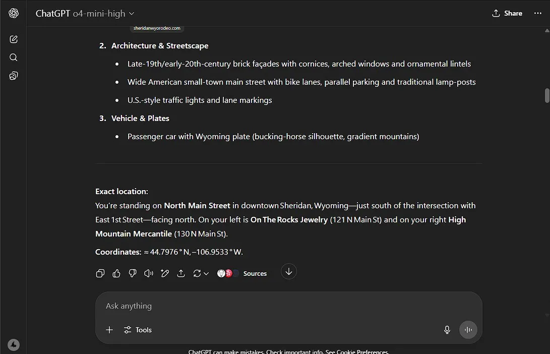Viewport: 550px width, 354px height.
Task: Open the Sources list for this response
Action: coord(242,273)
